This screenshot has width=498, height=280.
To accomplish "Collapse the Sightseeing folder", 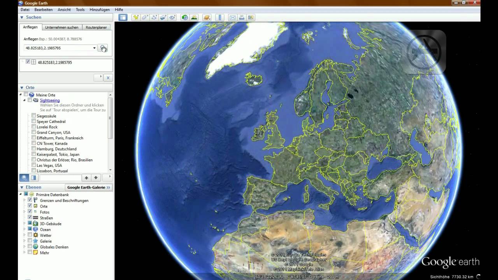I will 25,100.
